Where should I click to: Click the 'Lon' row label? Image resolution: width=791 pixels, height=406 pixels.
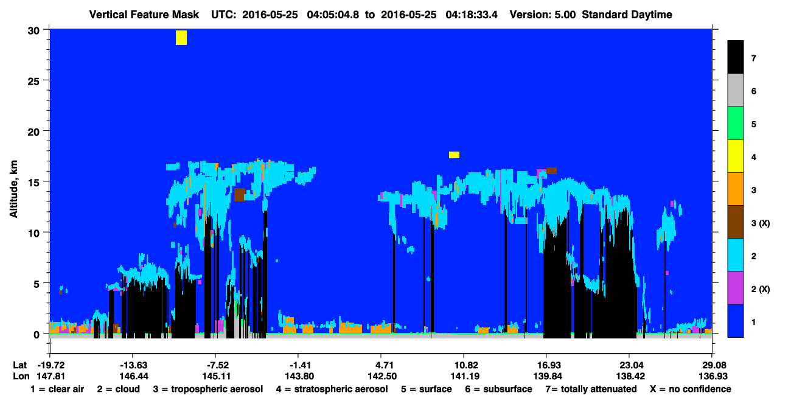point(20,376)
